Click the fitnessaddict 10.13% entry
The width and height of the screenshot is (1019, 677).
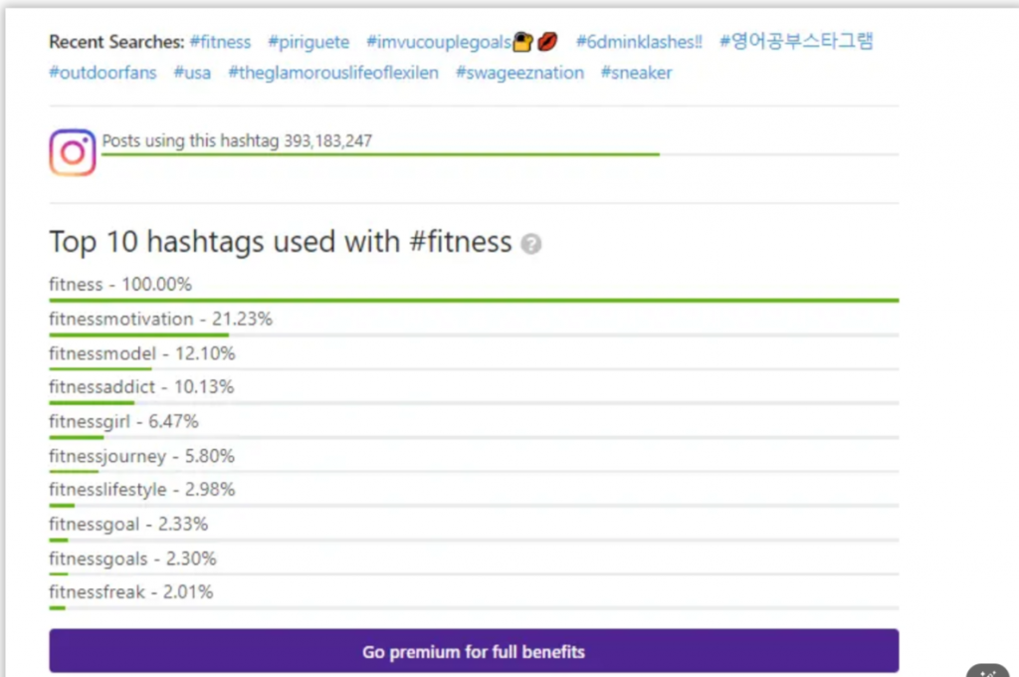(140, 387)
